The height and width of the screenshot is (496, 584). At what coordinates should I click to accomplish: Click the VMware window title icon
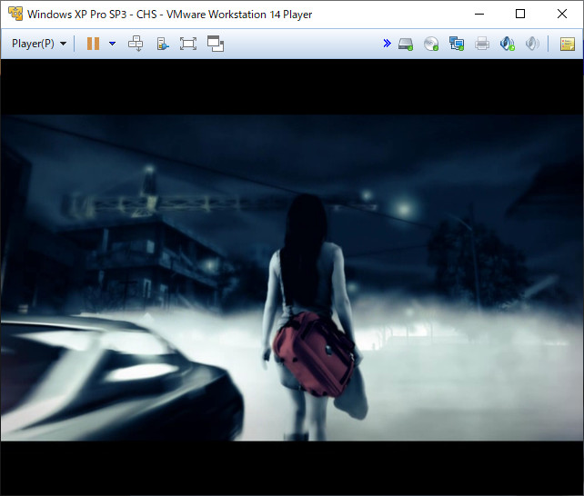[x=15, y=15]
